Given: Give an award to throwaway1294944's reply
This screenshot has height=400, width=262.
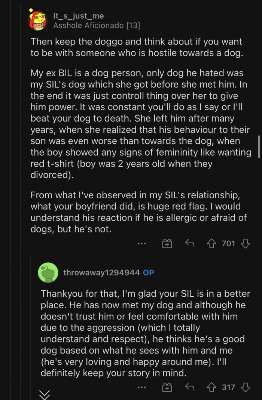Looking at the screenshot, I should click(x=167, y=387).
